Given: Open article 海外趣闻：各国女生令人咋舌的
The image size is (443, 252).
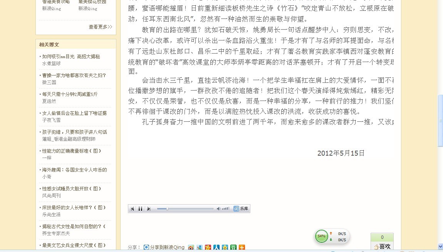Looking at the screenshot, I should (x=74, y=170).
